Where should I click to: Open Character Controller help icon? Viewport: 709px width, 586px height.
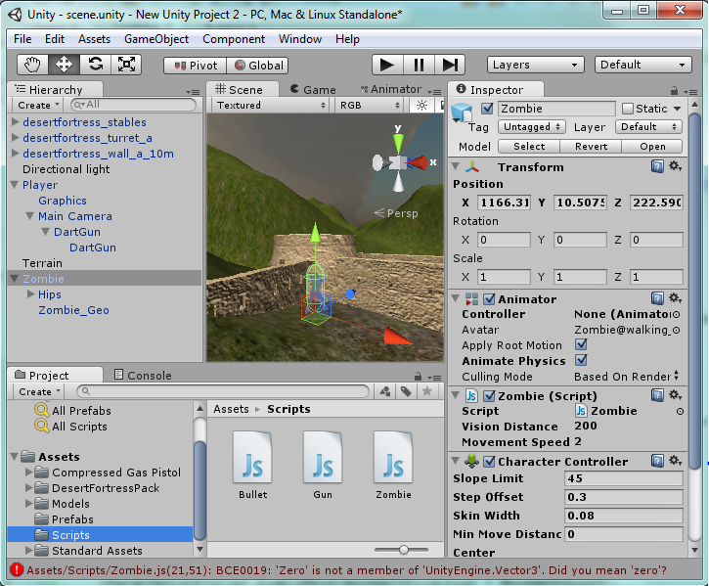(657, 461)
